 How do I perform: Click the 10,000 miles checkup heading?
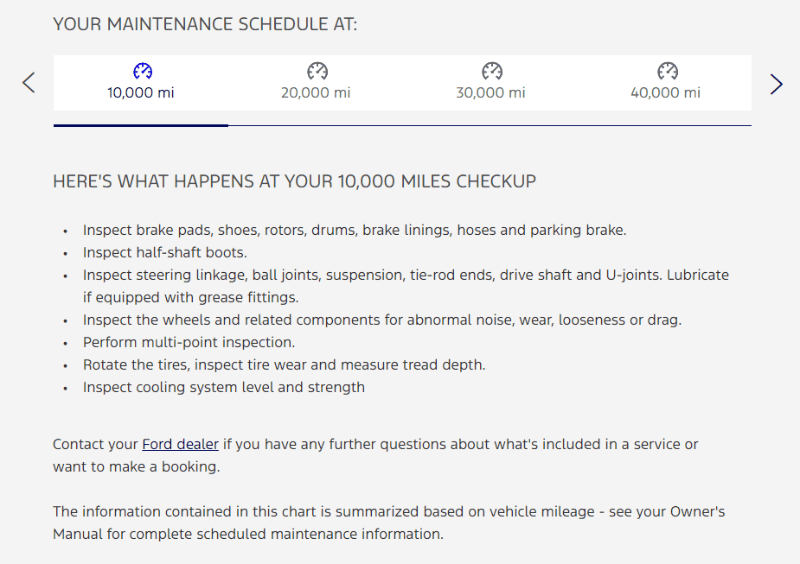coord(294,181)
